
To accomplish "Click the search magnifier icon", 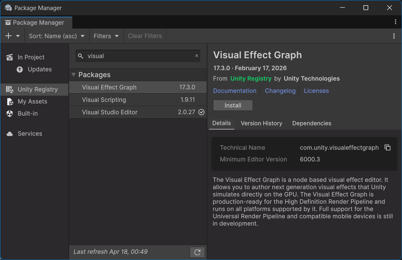I will pos(80,56).
